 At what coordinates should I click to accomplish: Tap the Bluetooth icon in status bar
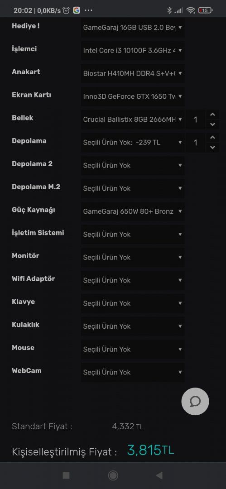tap(169, 10)
